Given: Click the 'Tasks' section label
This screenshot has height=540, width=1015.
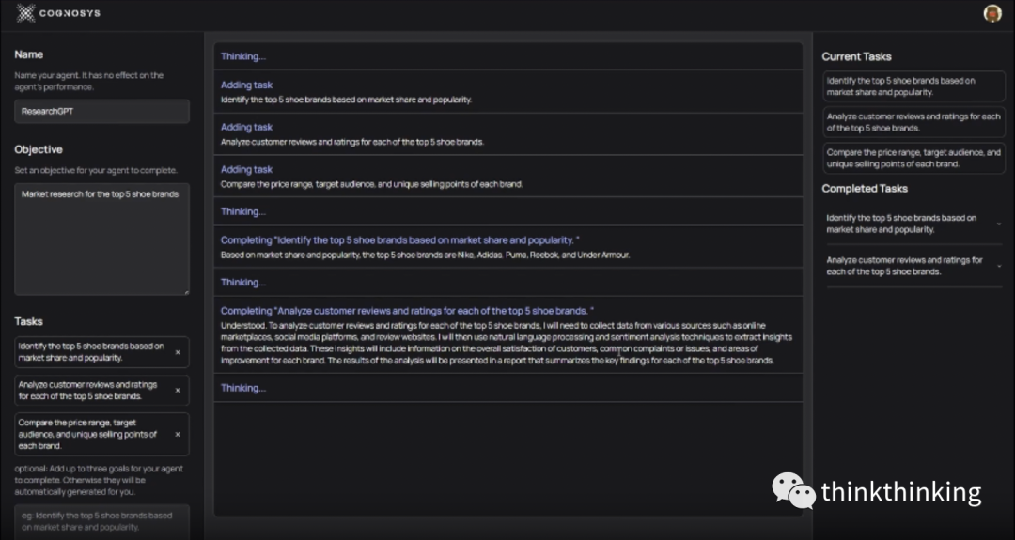Looking at the screenshot, I should click(28, 321).
